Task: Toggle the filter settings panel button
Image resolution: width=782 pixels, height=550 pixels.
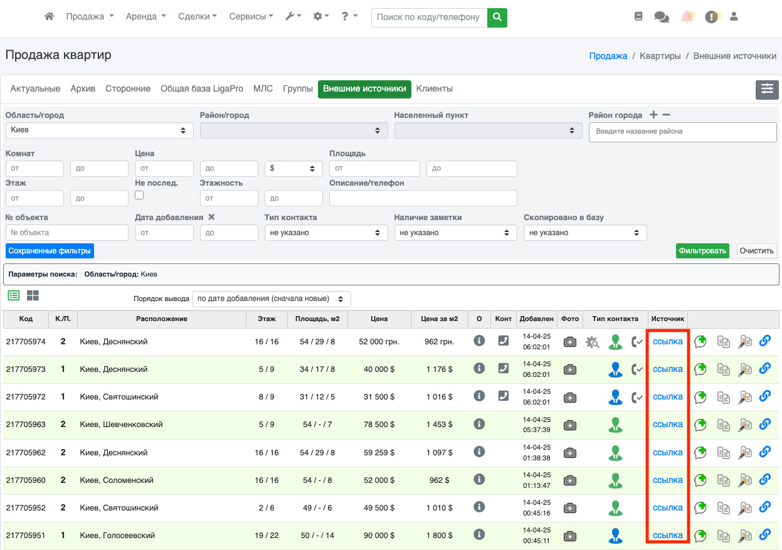Action: coord(767,90)
